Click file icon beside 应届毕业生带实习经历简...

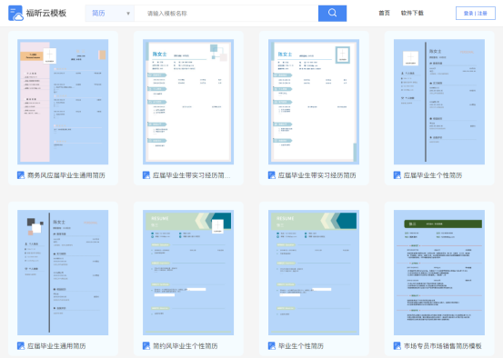coord(146,175)
